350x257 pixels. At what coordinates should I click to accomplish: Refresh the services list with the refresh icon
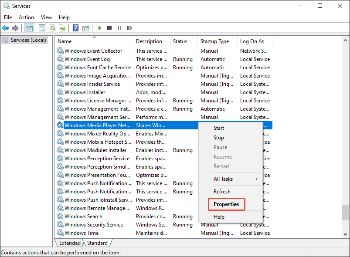(52, 28)
